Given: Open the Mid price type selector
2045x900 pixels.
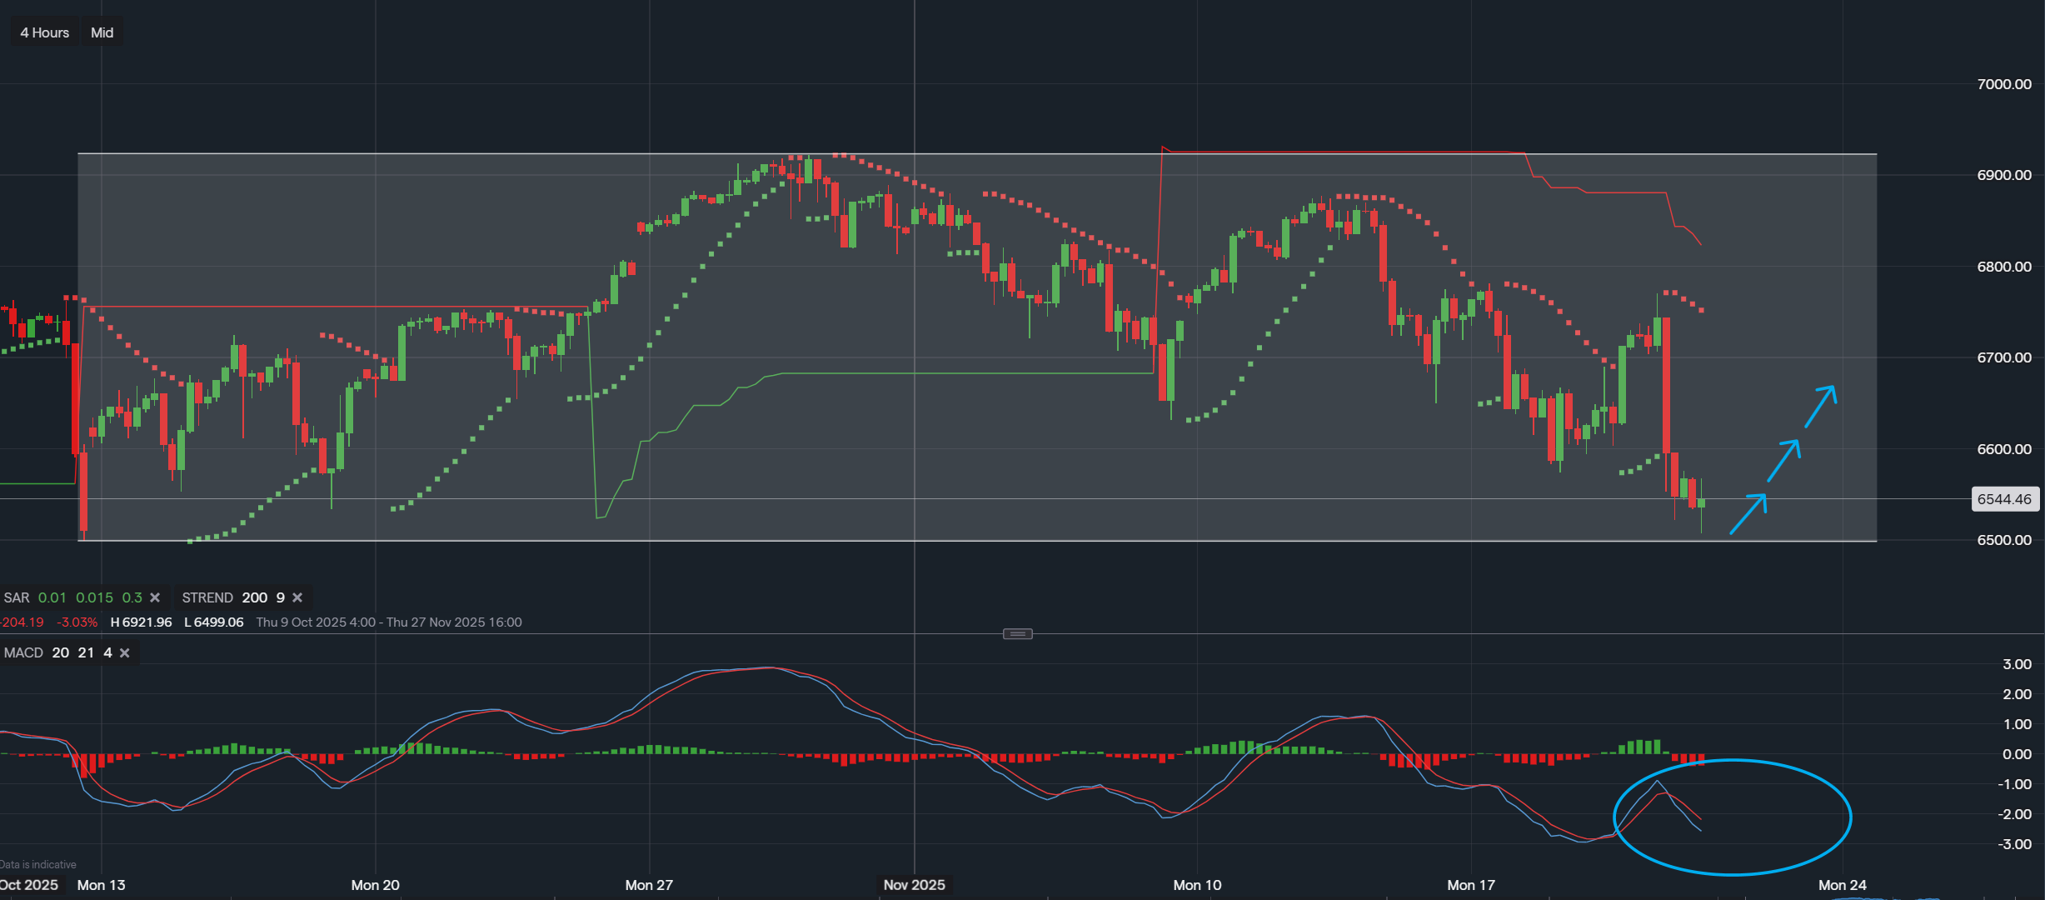Looking at the screenshot, I should point(101,32).
